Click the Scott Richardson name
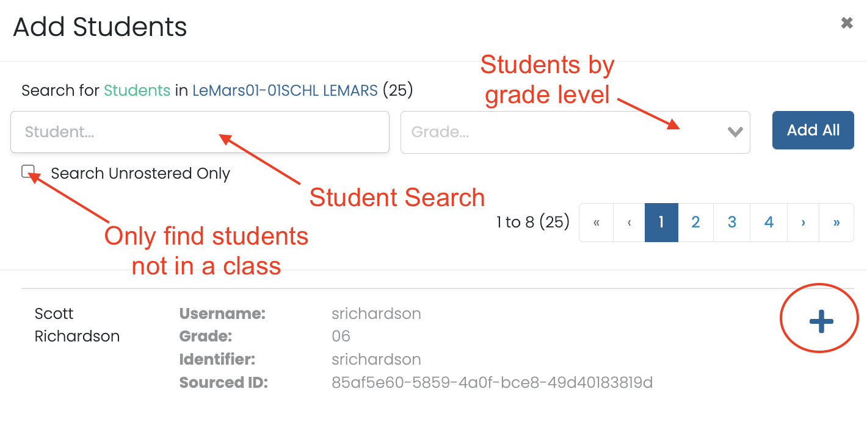 coord(77,325)
